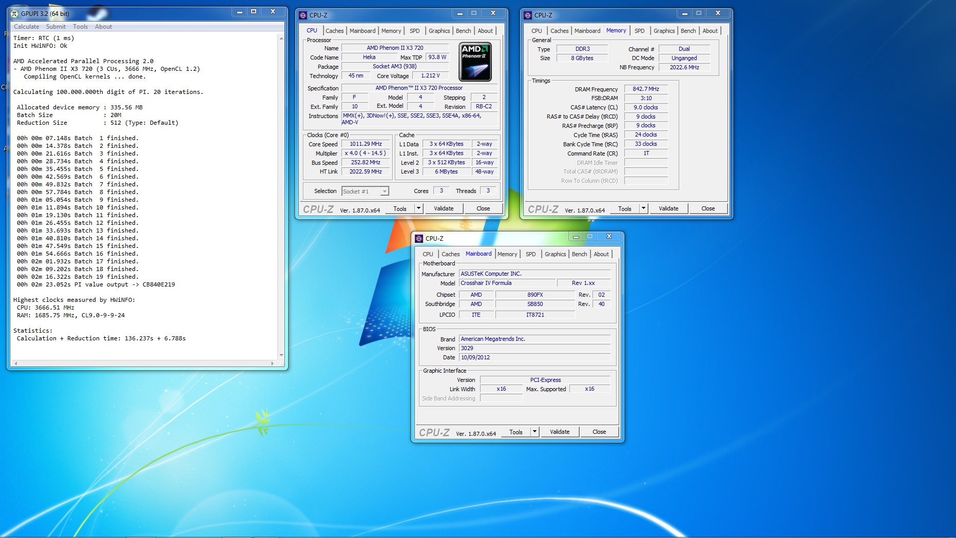Viewport: 956px width, 538px height.
Task: Click the GPUPI pi icon in title bar
Action: point(14,13)
